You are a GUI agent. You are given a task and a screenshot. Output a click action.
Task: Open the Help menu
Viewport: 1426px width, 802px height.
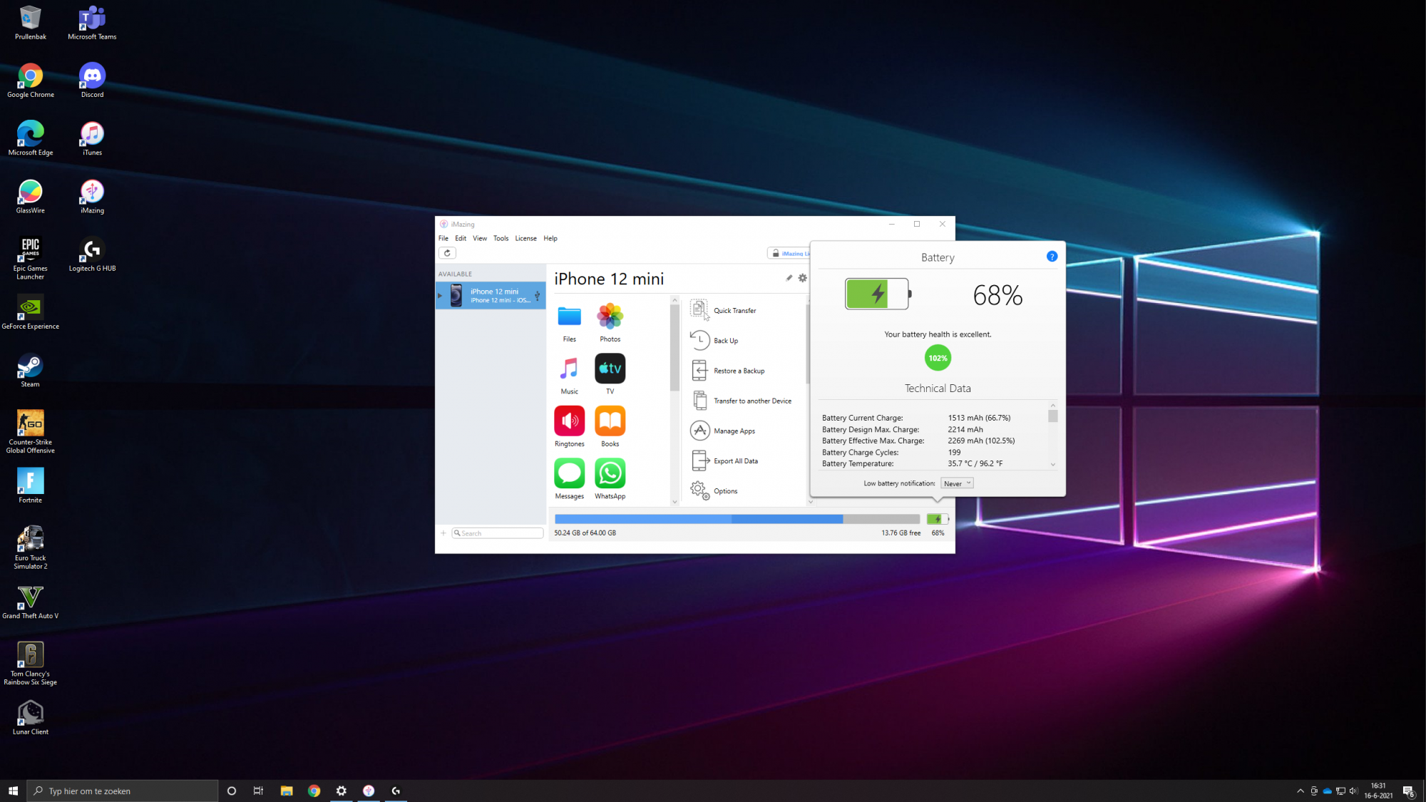pyautogui.click(x=550, y=238)
